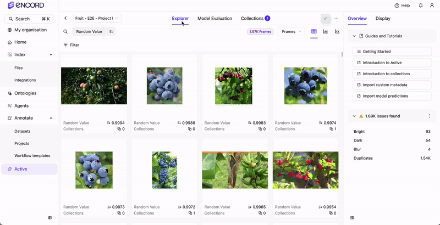Click the 1.57K Frames badge
The image size is (440, 225).
click(260, 32)
